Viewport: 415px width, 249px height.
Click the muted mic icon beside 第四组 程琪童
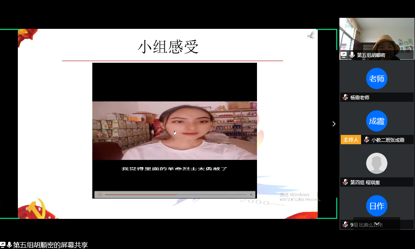pyautogui.click(x=345, y=182)
